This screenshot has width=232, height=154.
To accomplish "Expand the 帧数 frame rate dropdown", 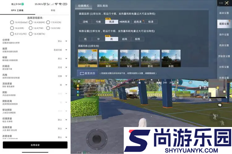I will click(66, 59).
